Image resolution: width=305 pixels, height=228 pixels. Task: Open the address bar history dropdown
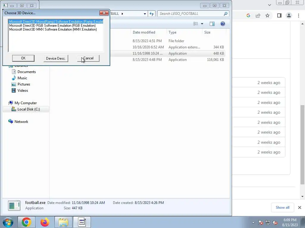pos(145,14)
